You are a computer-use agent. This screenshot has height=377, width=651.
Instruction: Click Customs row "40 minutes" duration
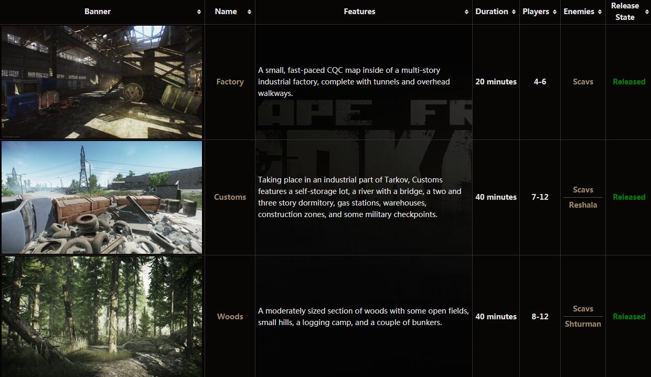(x=496, y=197)
